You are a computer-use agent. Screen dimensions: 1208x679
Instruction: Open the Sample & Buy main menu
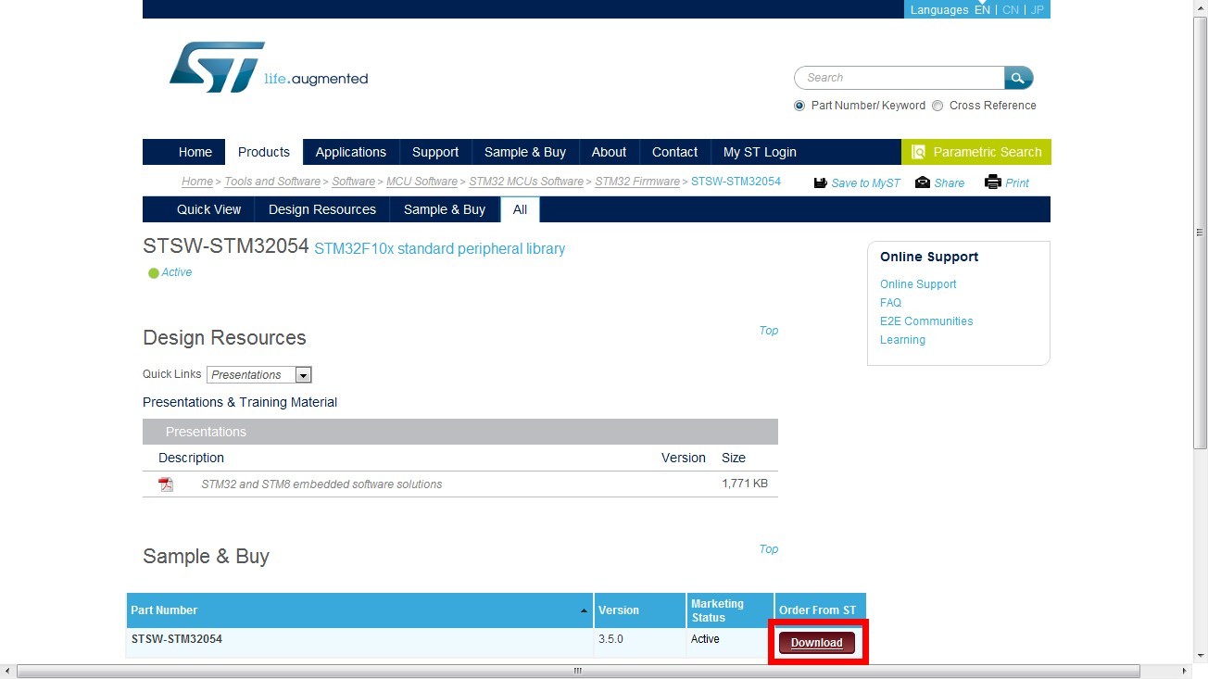tap(525, 152)
